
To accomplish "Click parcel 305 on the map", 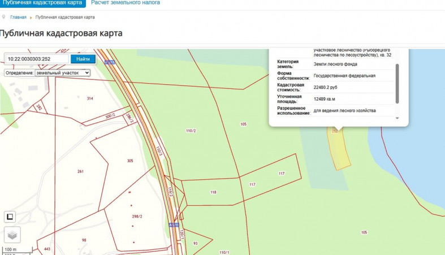I will click(130, 161).
